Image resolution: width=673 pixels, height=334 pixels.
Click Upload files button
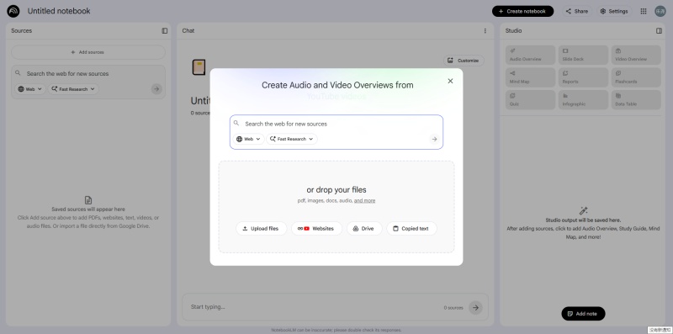pos(261,228)
